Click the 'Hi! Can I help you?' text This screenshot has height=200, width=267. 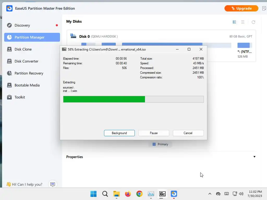[x=27, y=184]
